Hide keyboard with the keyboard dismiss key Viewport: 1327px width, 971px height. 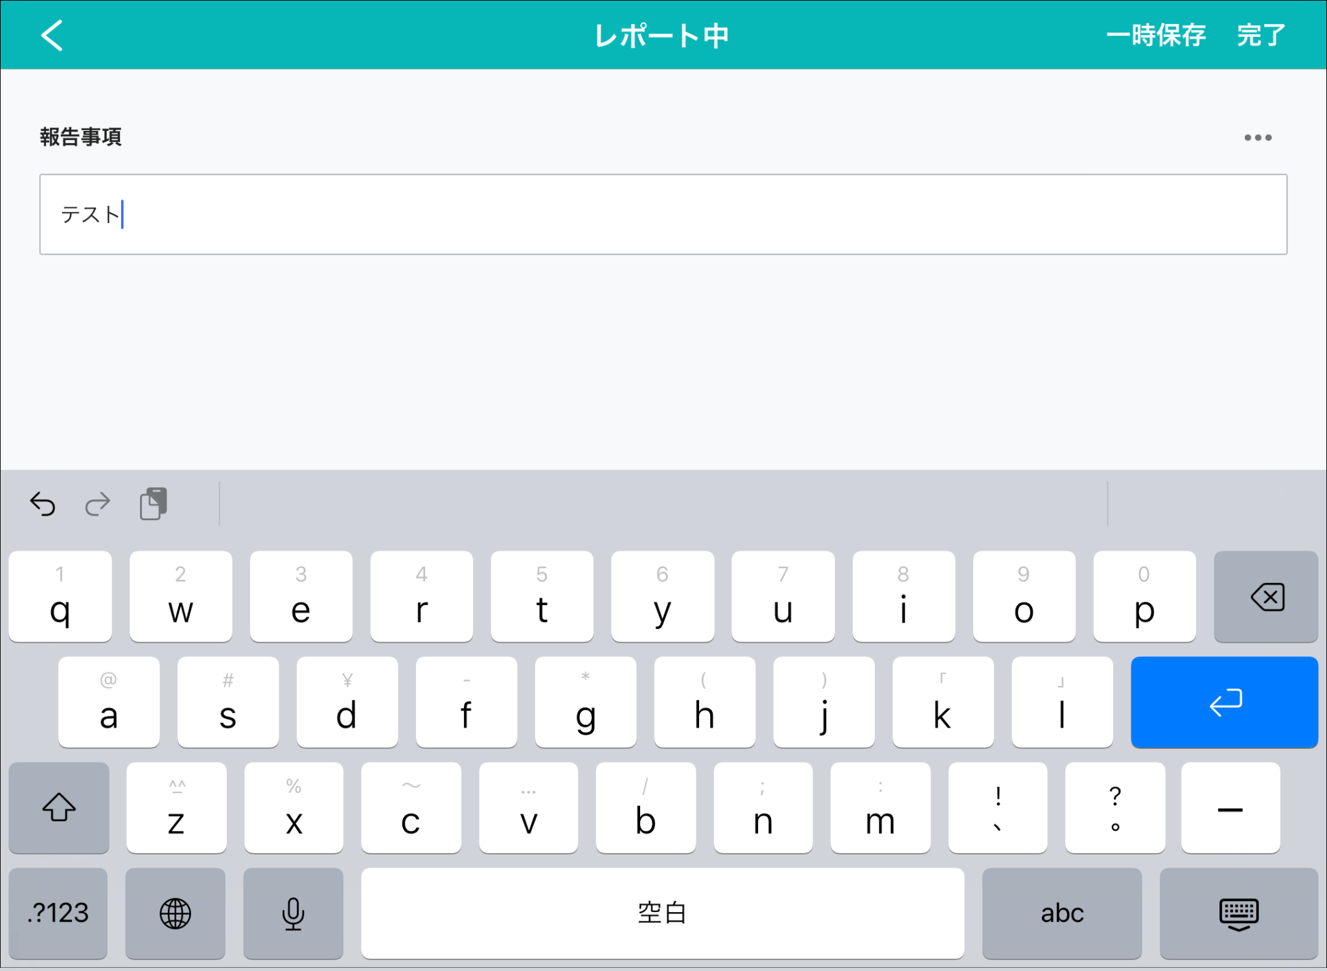tap(1238, 913)
